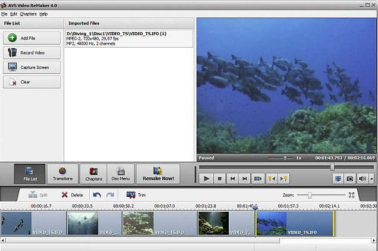The height and width of the screenshot is (251, 378).
Task: Click the timeline playhead marker
Action: [256, 207]
